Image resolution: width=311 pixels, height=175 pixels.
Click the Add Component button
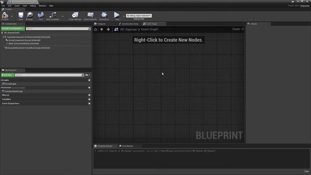pyautogui.click(x=13, y=29)
